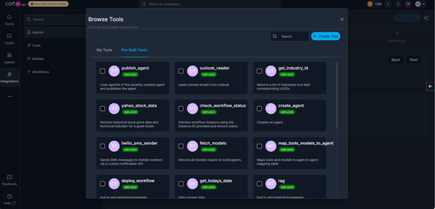Check the publish_agent tool checkbox
This screenshot has width=435, height=209.
pyautogui.click(x=102, y=71)
